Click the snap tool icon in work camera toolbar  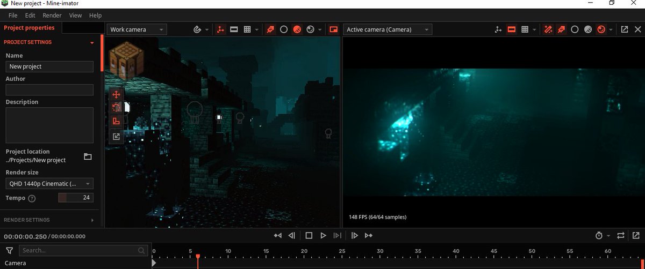[x=198, y=29]
